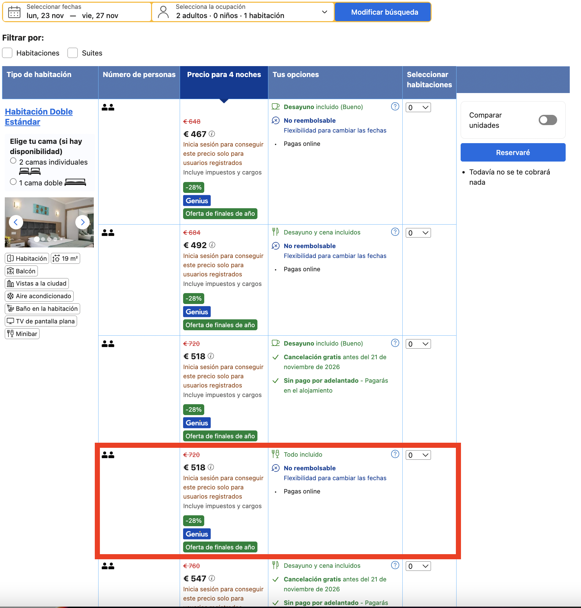Screen dimensions: 581x608
Task: Show next room photo with right arrow
Action: (x=83, y=222)
